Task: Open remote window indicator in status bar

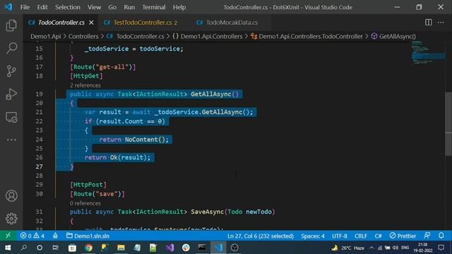Action: point(8,236)
